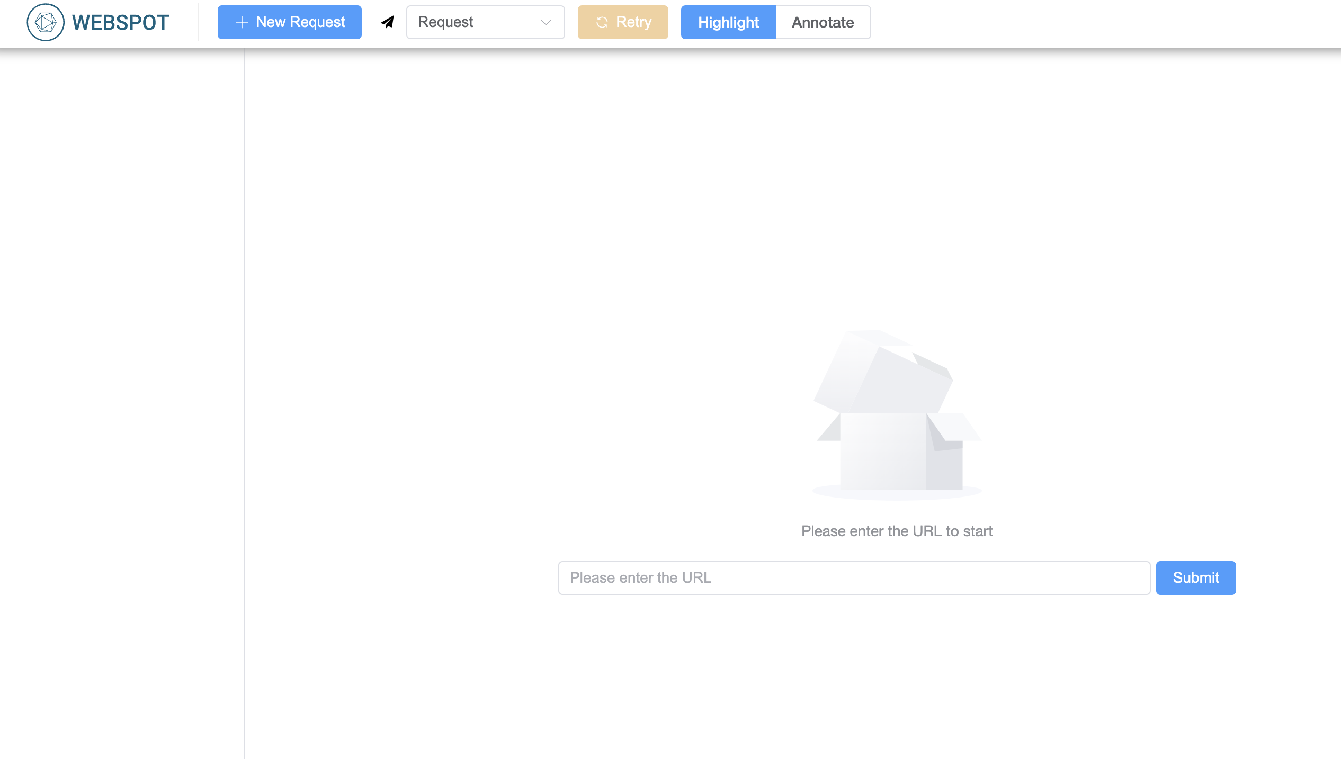The width and height of the screenshot is (1341, 759).
Task: Create a new request with New Request button
Action: click(290, 22)
